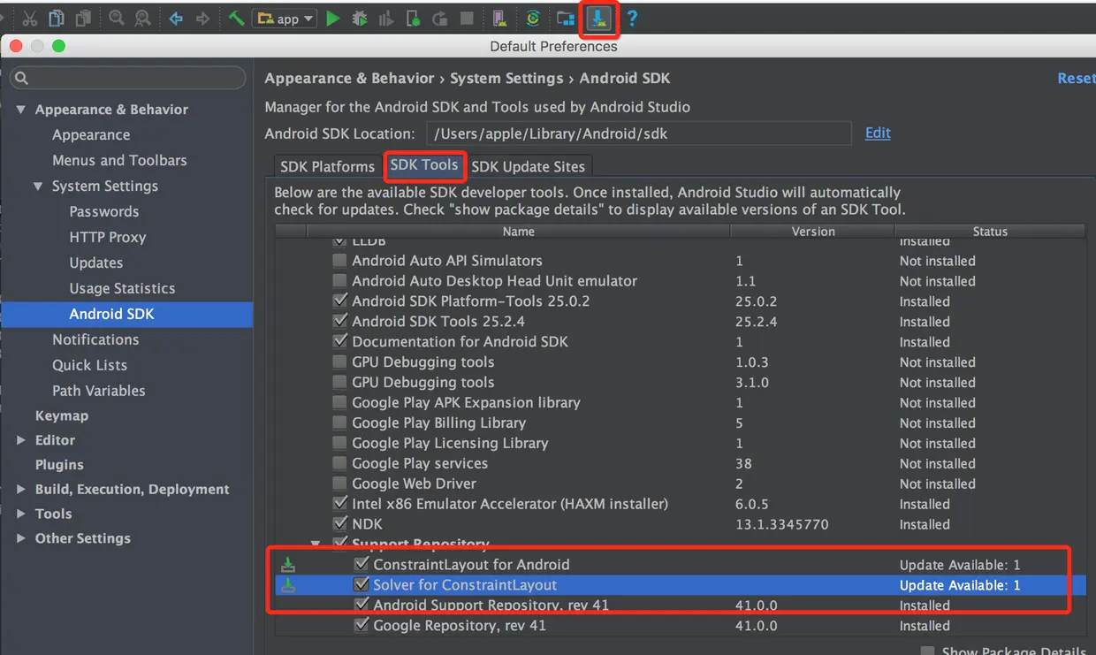The height and width of the screenshot is (655, 1096).
Task: Click the Reset link at top right
Action: 1077,79
